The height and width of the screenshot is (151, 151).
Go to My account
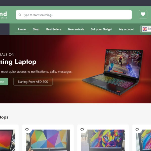tap(126, 29)
